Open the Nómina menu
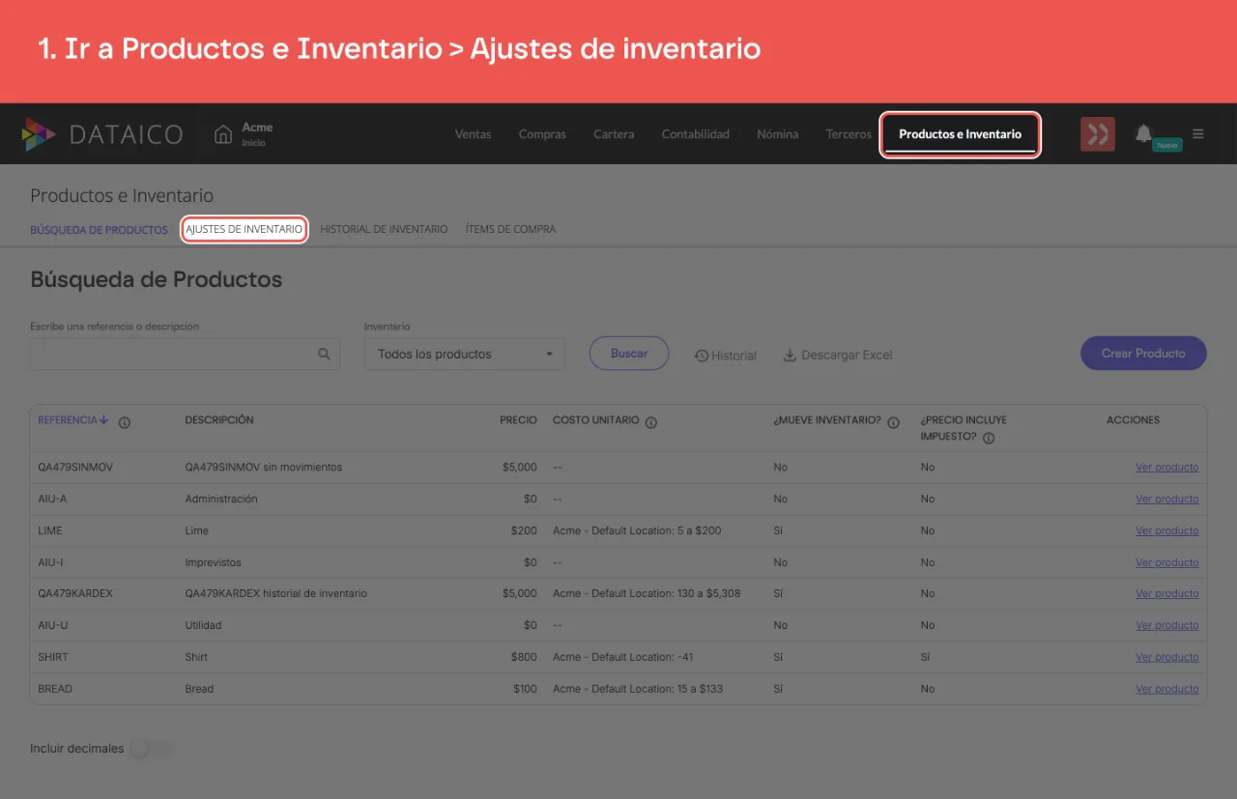Screen dimensions: 1237x799 [x=778, y=134]
